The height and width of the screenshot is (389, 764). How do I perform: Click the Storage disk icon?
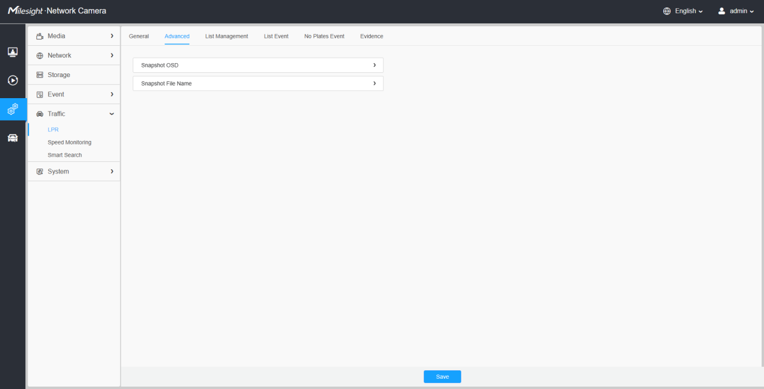point(40,75)
